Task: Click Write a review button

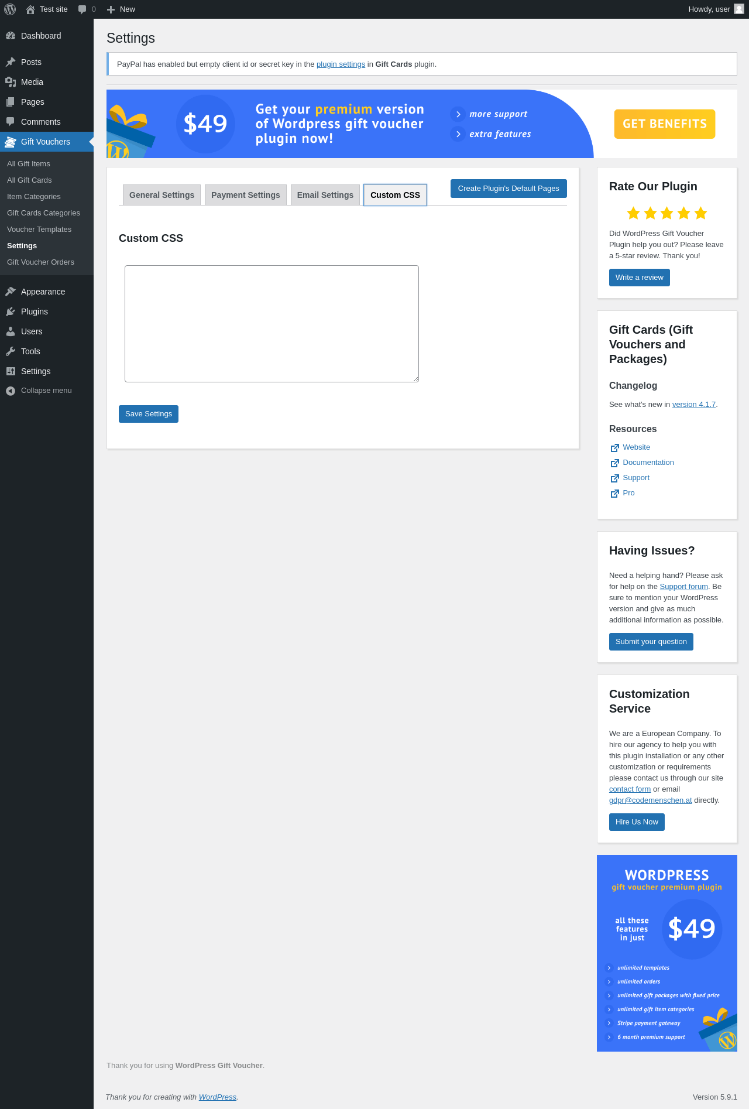Action: 640,278
